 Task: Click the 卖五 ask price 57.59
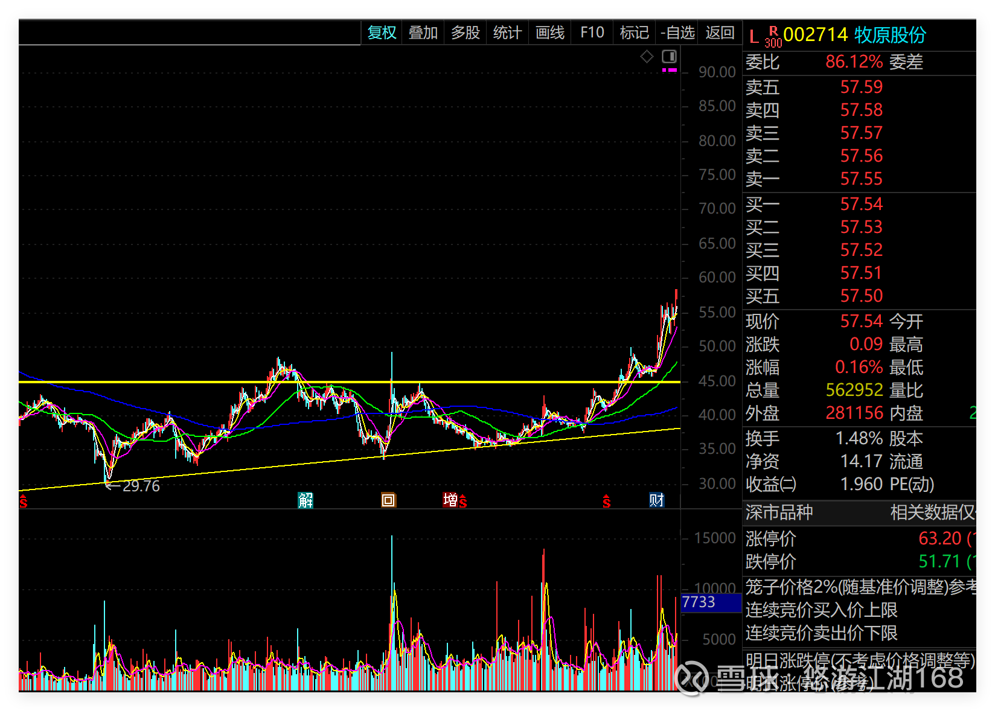pos(862,87)
